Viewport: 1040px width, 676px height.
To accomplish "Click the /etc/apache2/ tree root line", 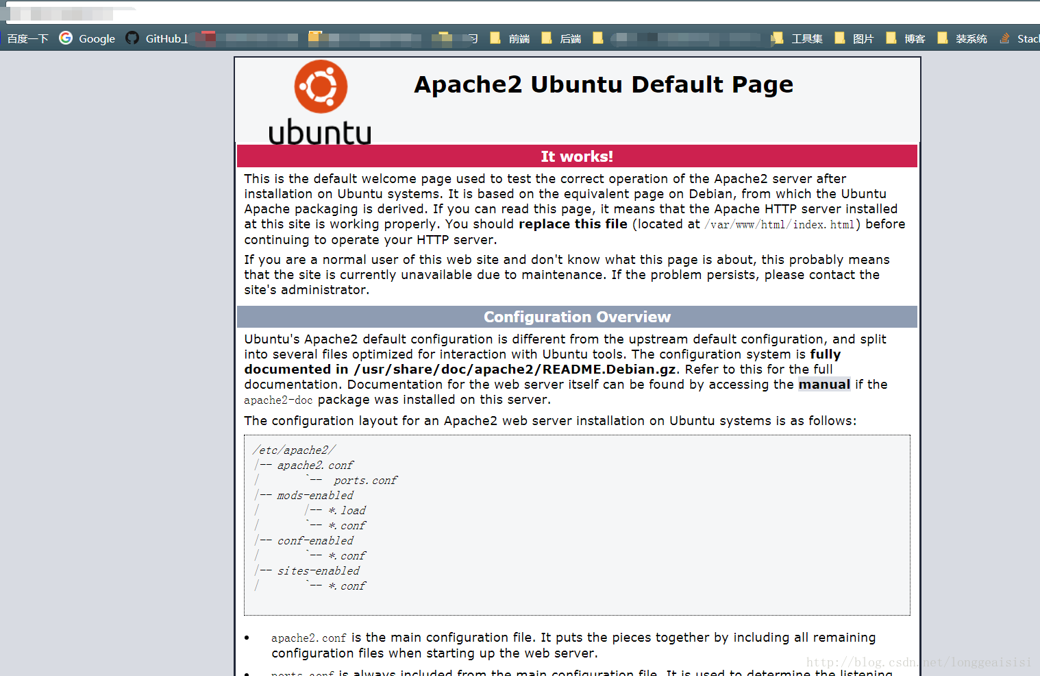I will click(294, 450).
